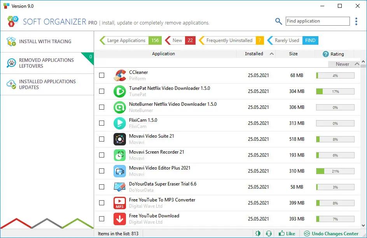Click the search magnifier icon
The height and width of the screenshot is (238, 367).
click(x=278, y=21)
